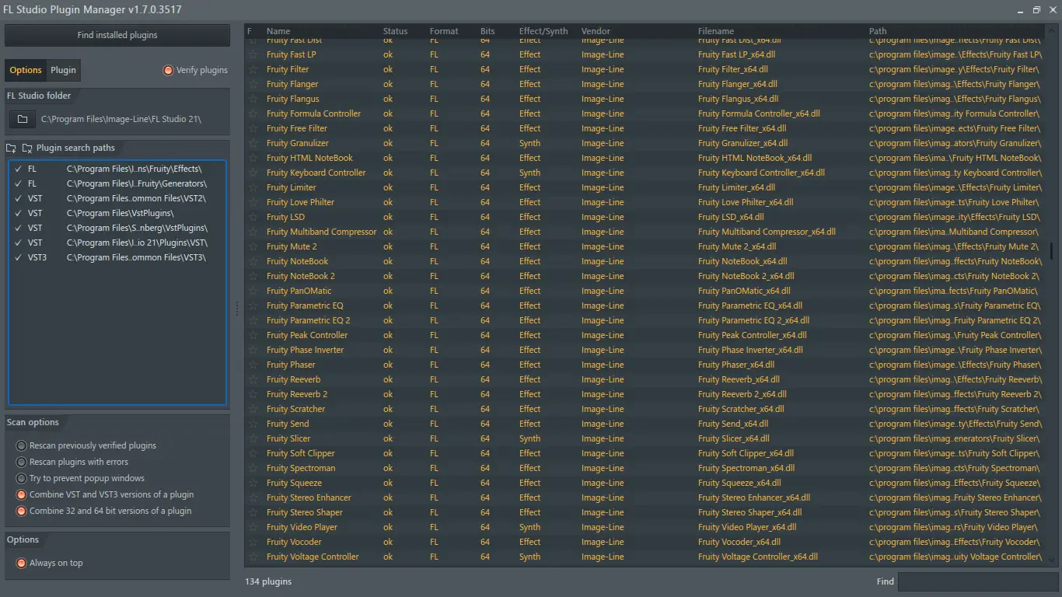Screen dimensions: 1062x597
Task: Select the Fruity Parametric EQ 2 row
Action: [x=645, y=320]
